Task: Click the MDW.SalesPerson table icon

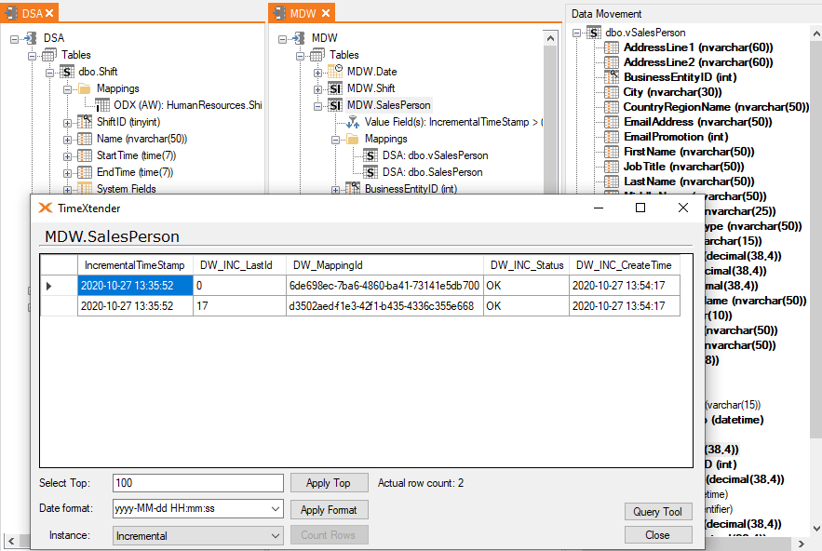Action: coord(335,105)
